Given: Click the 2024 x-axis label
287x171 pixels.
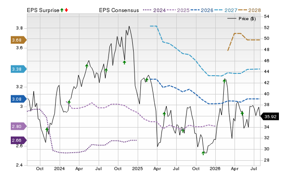Looking at the screenshot, I should tap(59, 168).
